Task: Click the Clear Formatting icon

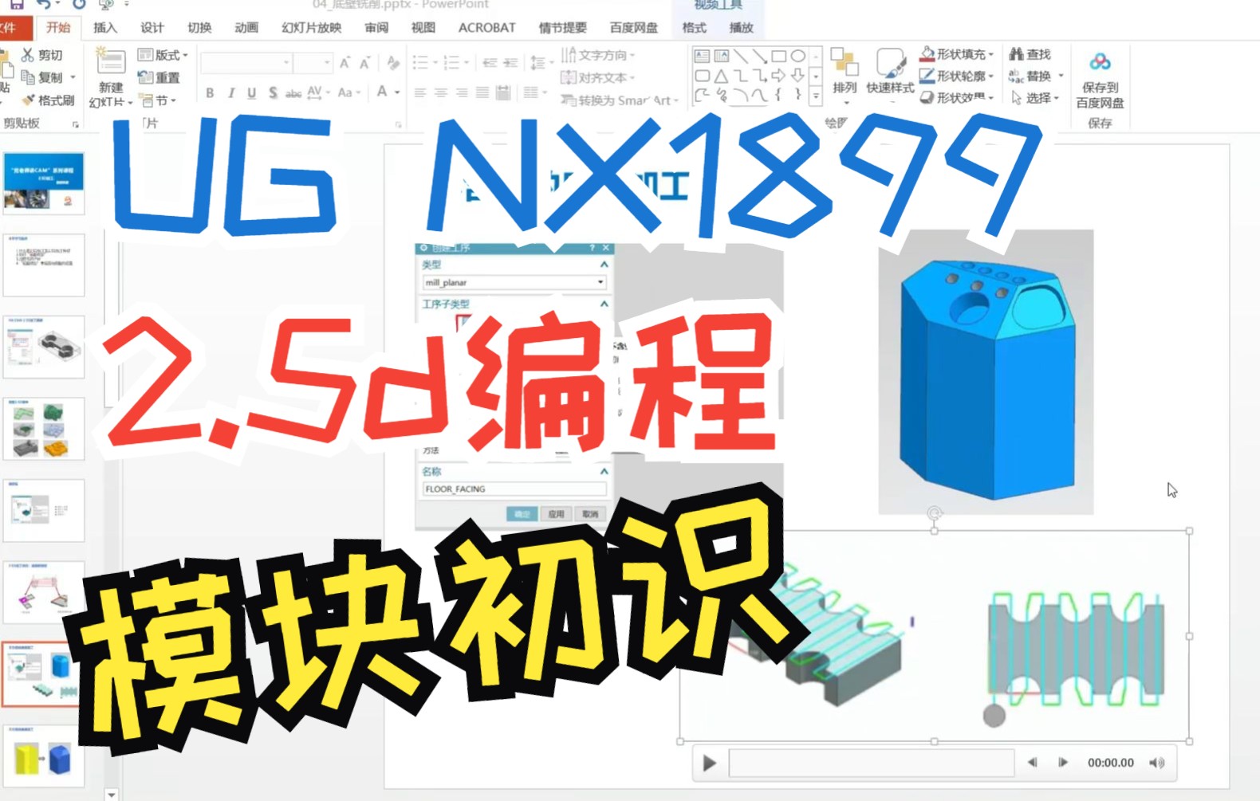Action: 393,63
